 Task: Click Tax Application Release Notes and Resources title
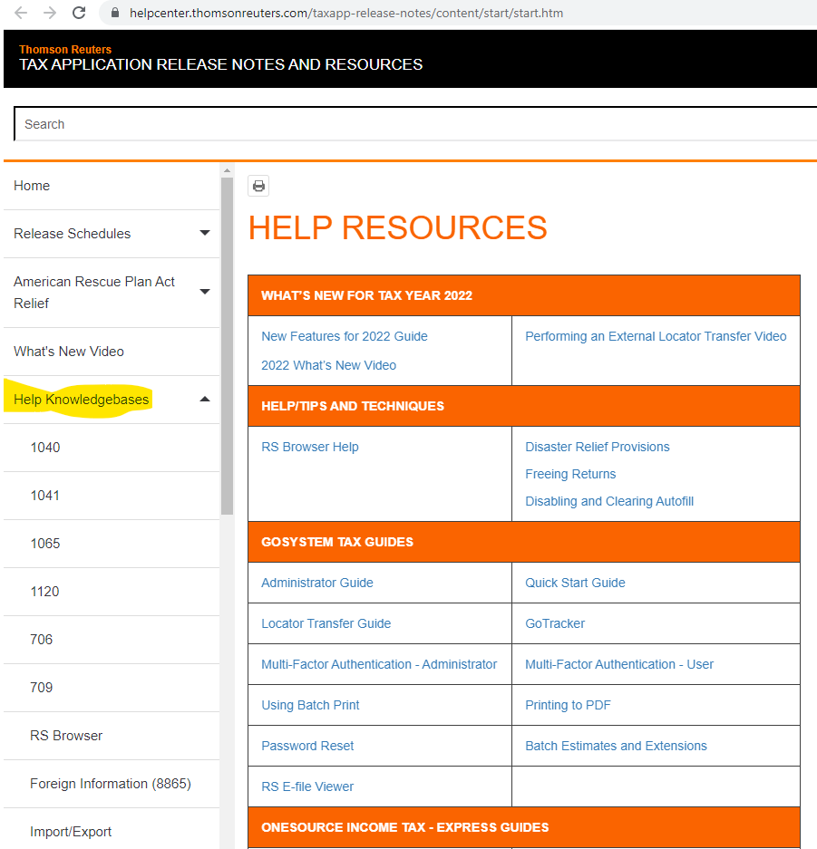click(x=220, y=64)
